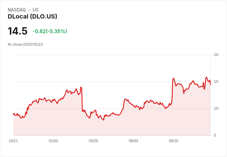The height and width of the screenshot is (157, 227).
Task: Click the 10 value on y-axis
Action: point(216,108)
